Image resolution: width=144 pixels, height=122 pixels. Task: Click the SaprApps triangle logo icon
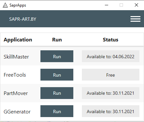click(5, 5)
